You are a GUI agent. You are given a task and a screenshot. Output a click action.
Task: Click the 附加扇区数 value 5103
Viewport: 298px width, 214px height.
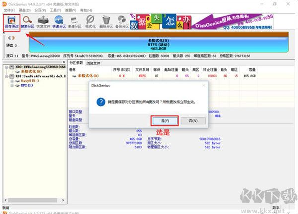point(138,147)
